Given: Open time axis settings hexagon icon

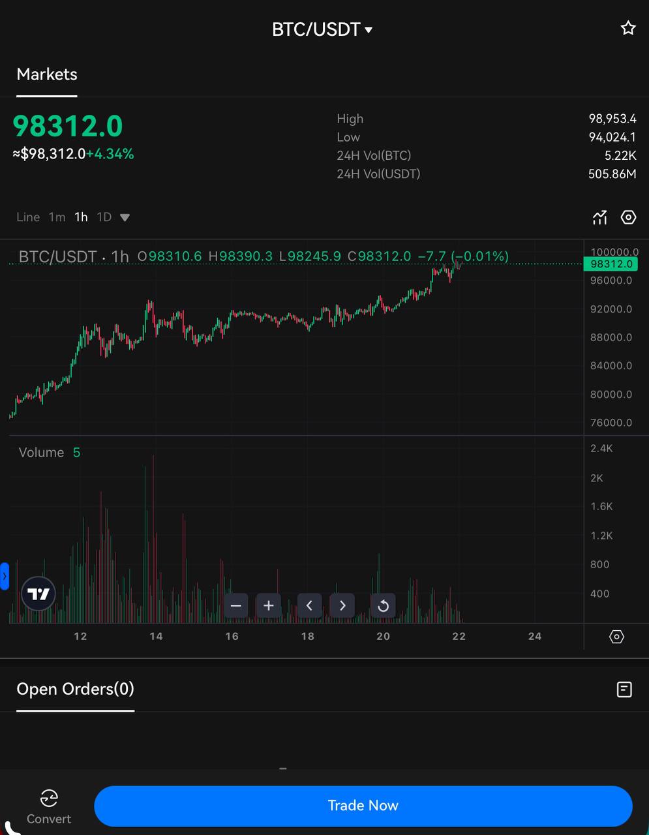Looking at the screenshot, I should tap(616, 637).
